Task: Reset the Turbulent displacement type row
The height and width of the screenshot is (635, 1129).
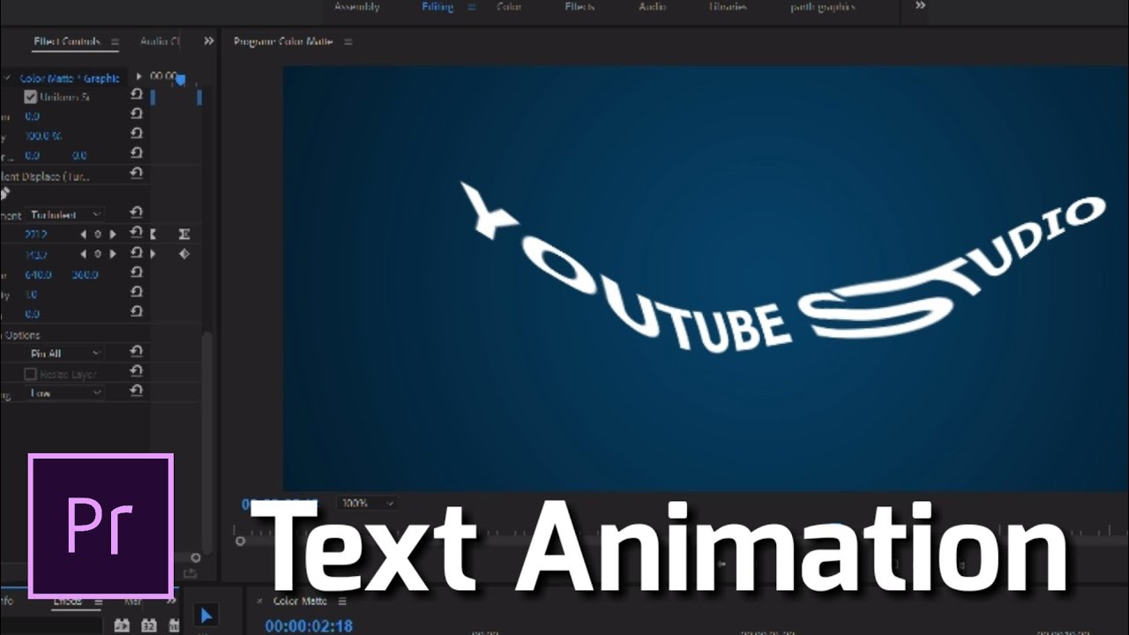Action: pyautogui.click(x=137, y=213)
